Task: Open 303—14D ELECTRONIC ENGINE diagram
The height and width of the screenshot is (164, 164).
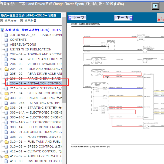Action: 36,122
